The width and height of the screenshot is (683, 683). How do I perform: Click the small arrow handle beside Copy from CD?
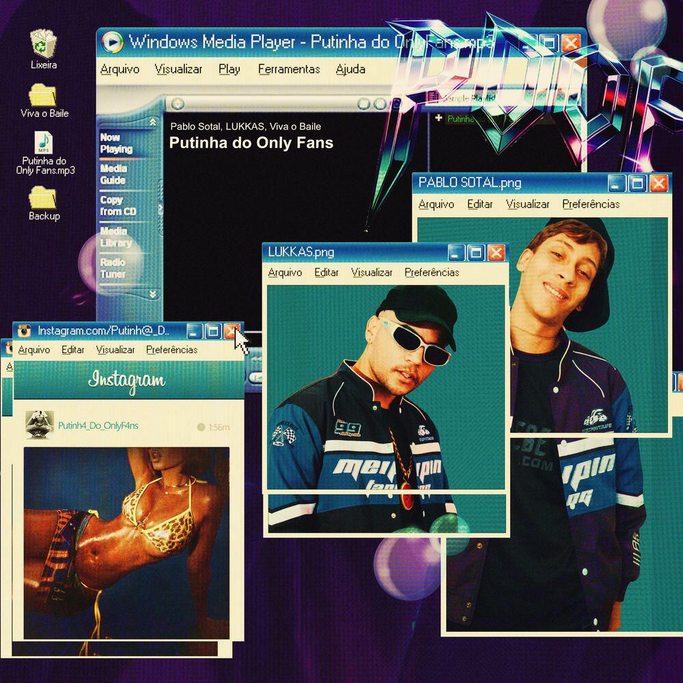[161, 208]
